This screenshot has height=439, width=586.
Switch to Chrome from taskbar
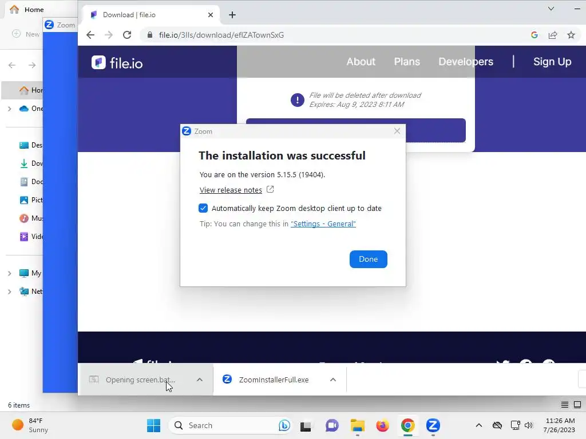coord(407,425)
